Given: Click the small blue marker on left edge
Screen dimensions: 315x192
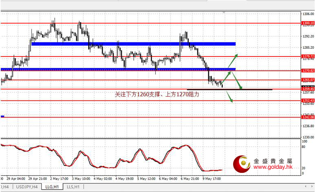Looking at the screenshot, I should point(2,116).
